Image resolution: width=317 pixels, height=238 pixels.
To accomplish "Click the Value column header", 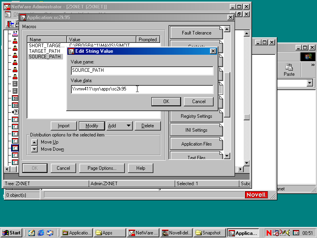I will click(101, 39).
